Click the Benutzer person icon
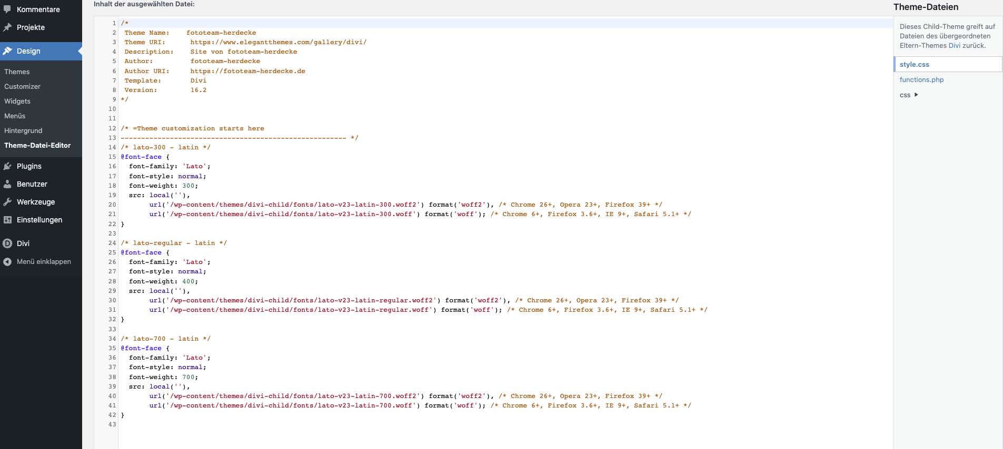Screen dimensions: 1003x449 pos(7,184)
